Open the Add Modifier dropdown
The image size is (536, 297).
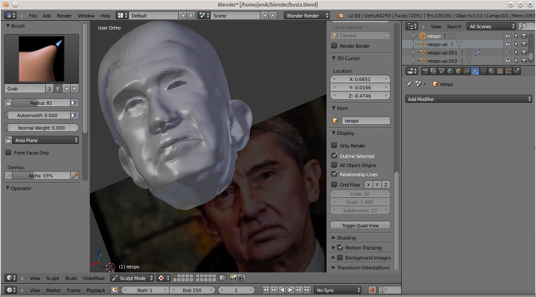coord(468,99)
